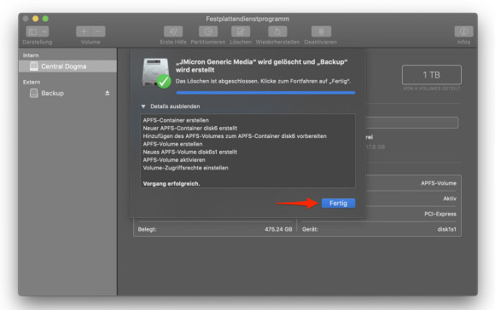Click the Extern sidebar section header
This screenshot has width=495, height=310.
pos(32,83)
